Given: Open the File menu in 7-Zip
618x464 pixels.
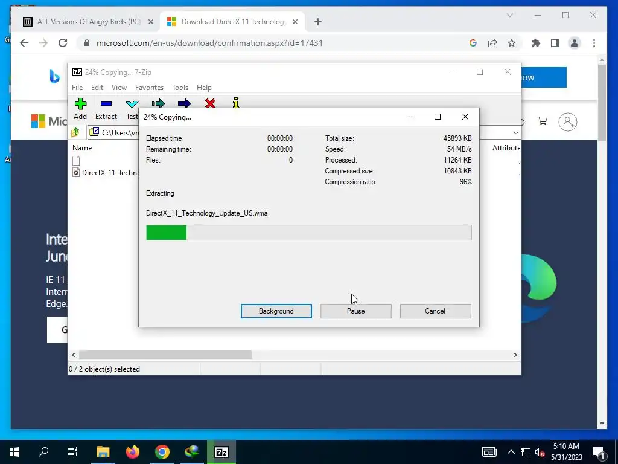Looking at the screenshot, I should (x=77, y=88).
